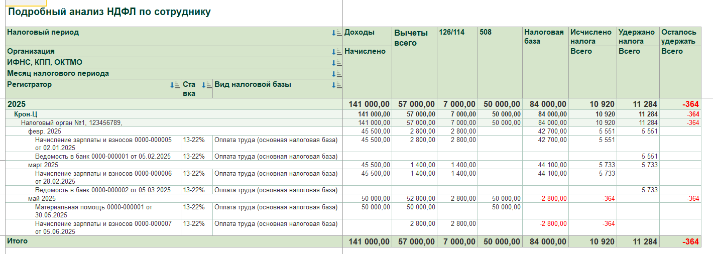The width and height of the screenshot is (713, 254).
Task: Open Материальная помощь 0000-000001 document
Action: [93, 211]
